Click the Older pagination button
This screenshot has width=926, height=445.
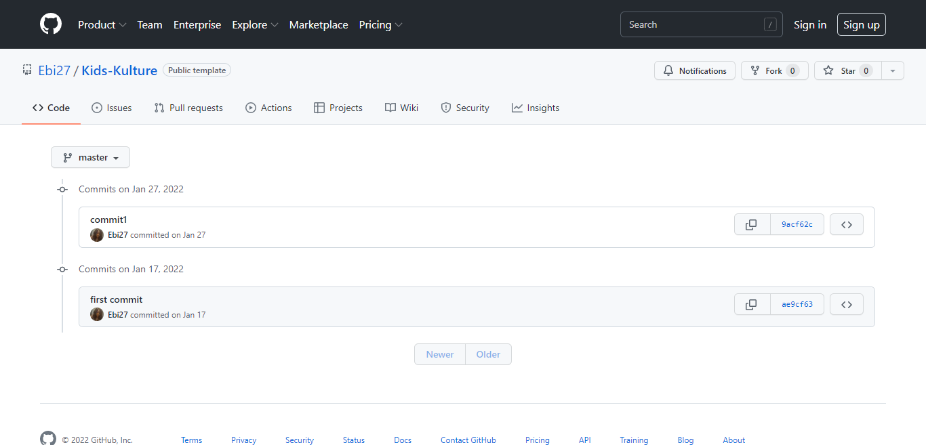click(488, 354)
